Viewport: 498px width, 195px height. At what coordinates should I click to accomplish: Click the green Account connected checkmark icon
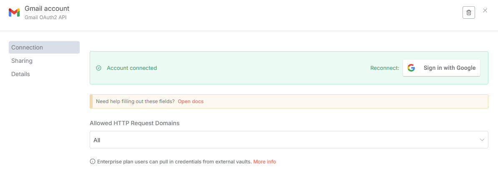pos(99,68)
